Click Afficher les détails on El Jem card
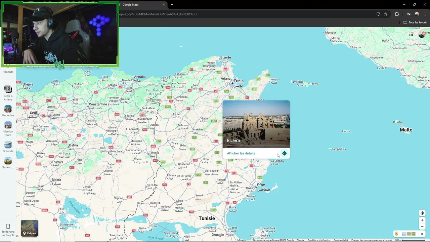 pos(241,153)
